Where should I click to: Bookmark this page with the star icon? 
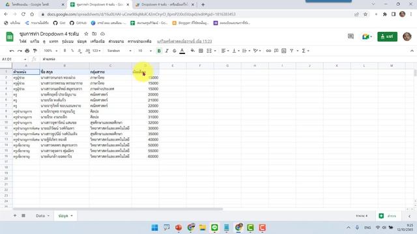366,14
